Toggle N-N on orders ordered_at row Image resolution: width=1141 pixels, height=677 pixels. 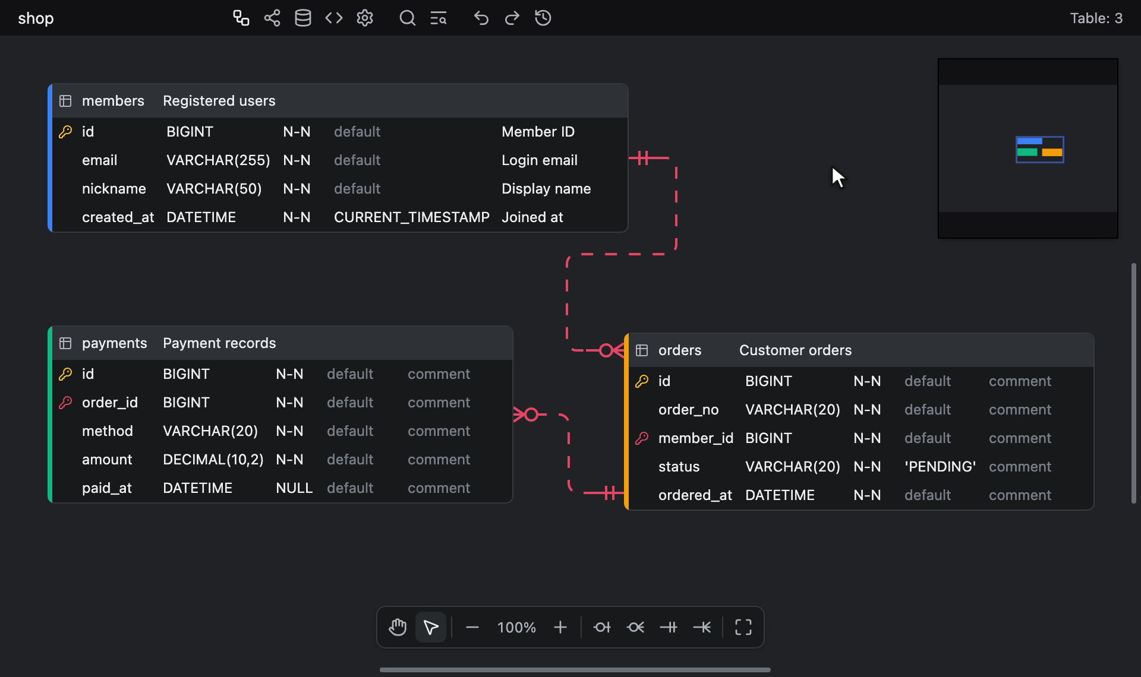point(867,495)
